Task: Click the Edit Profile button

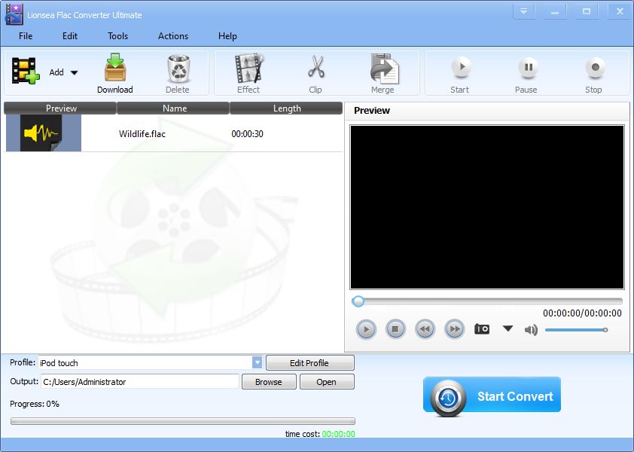Action: (309, 363)
